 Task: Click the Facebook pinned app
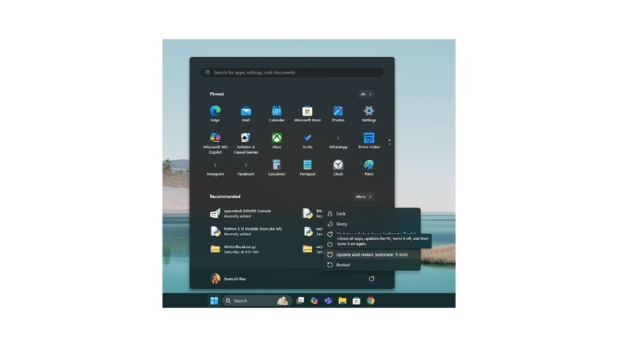point(246,168)
